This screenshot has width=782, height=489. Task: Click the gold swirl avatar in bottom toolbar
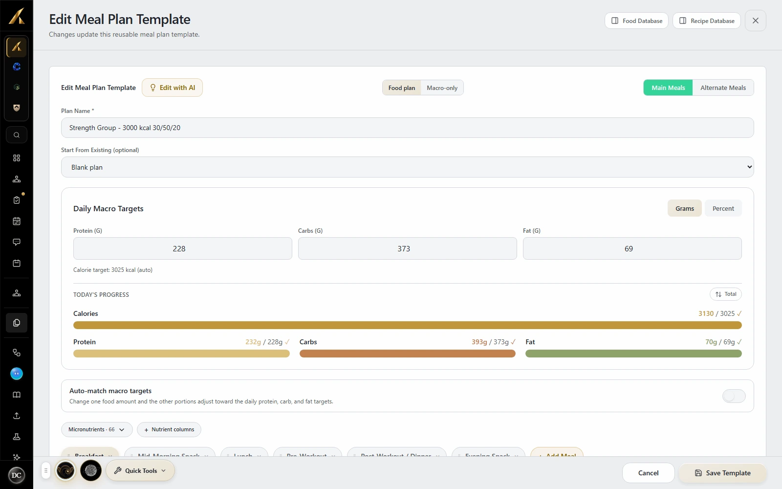coord(65,471)
